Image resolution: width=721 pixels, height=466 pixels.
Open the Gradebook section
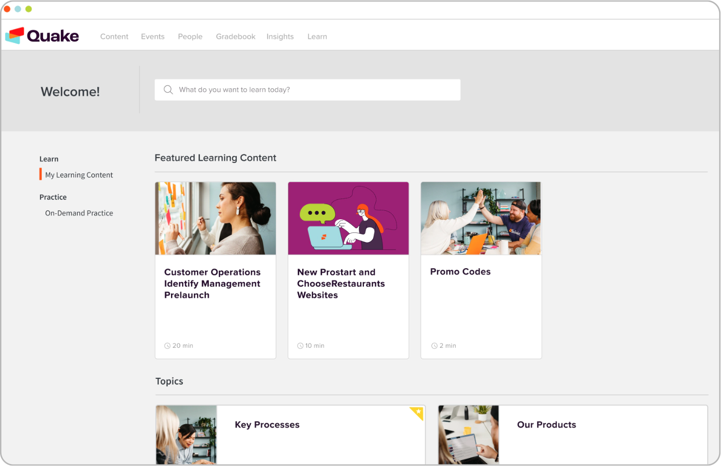pos(235,36)
